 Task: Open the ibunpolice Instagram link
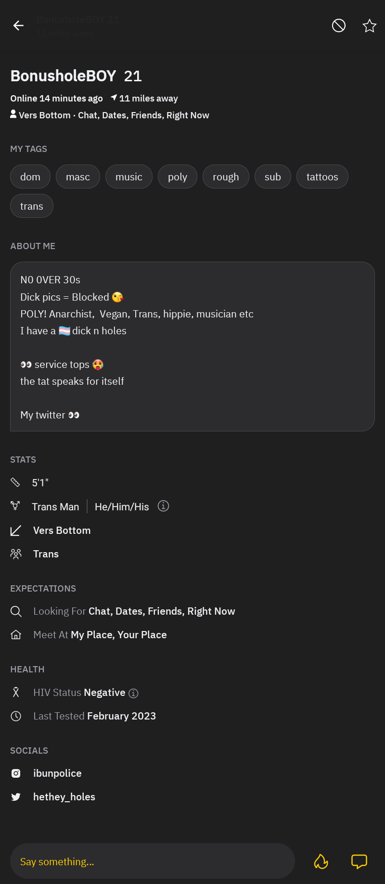pyautogui.click(x=57, y=773)
